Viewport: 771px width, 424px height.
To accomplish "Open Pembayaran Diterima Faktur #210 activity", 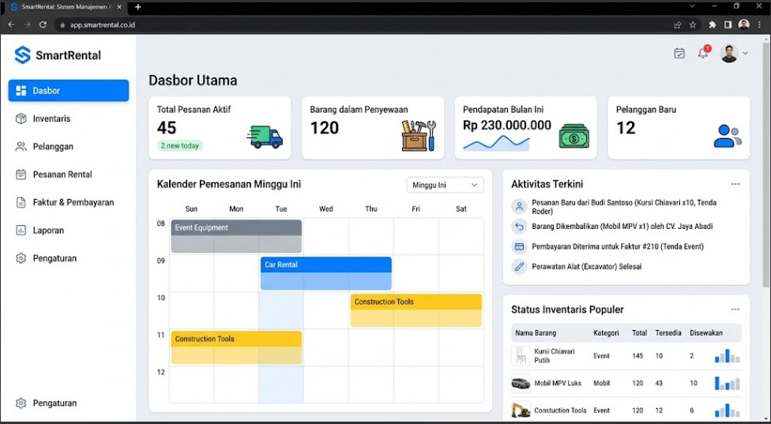I will [x=618, y=246].
